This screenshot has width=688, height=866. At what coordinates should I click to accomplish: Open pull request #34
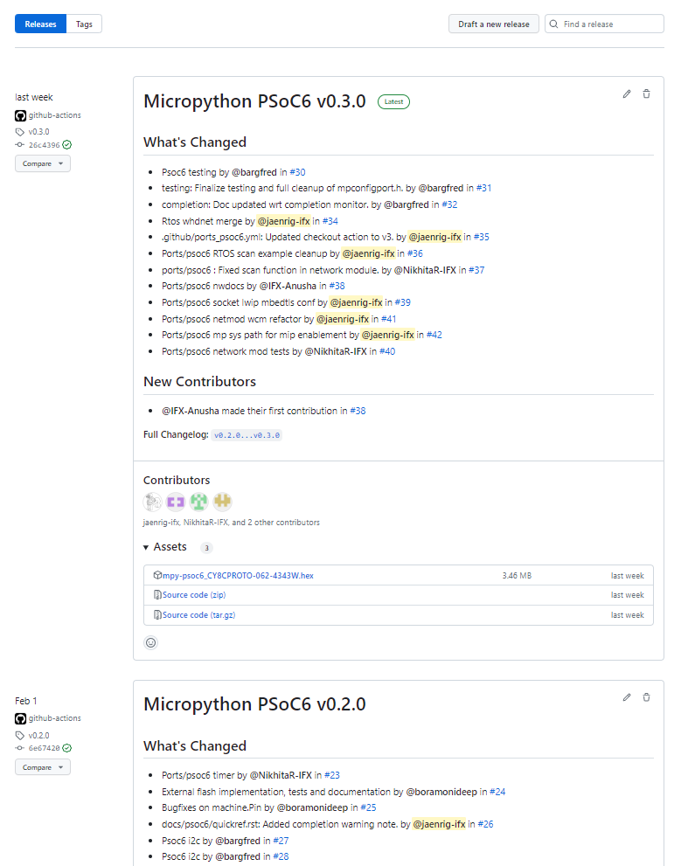click(330, 221)
